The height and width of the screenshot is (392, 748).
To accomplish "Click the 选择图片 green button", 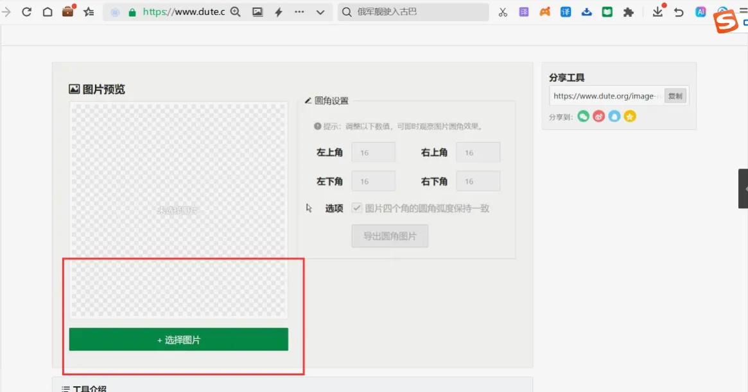I will [178, 339].
